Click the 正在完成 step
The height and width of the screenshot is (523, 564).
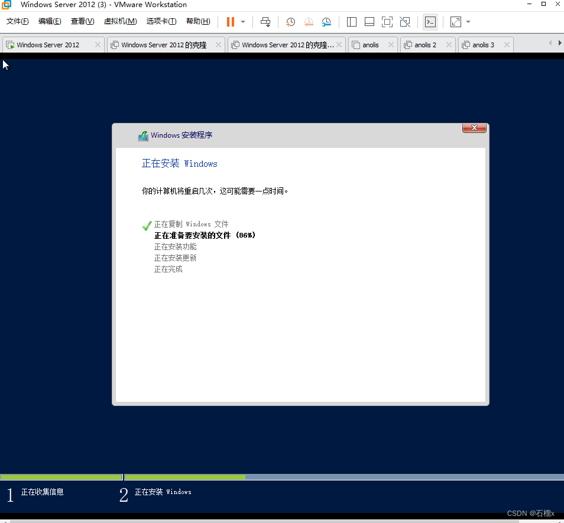[168, 269]
